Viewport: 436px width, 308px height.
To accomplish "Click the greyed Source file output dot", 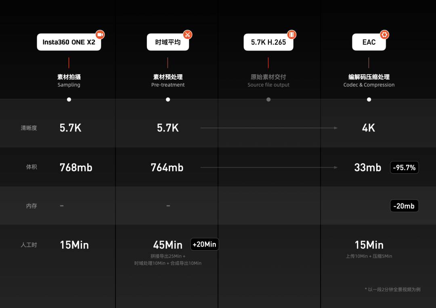I will click(x=268, y=100).
